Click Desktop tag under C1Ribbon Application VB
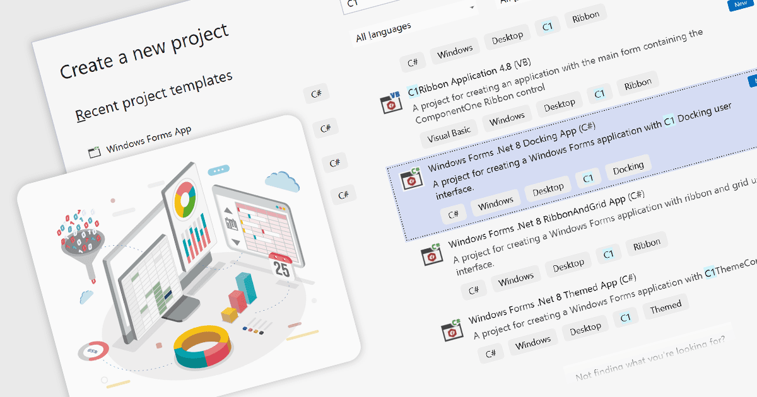Image resolution: width=757 pixels, height=397 pixels. pos(560,104)
